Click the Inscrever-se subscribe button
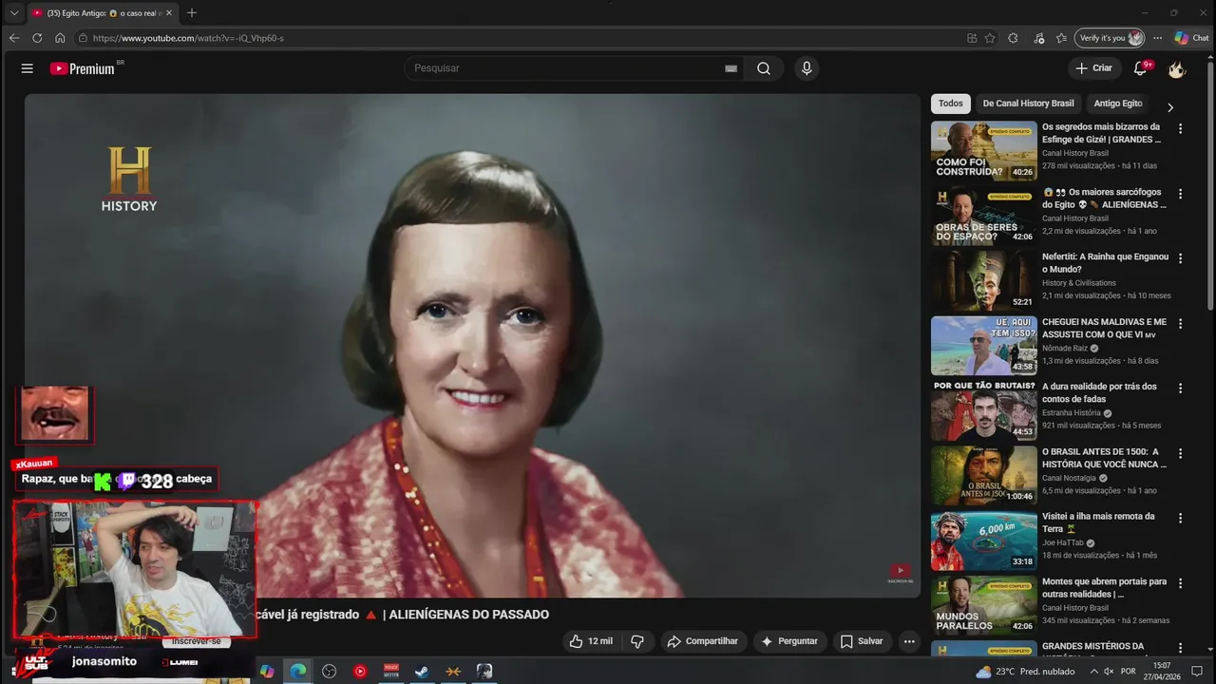 click(197, 641)
